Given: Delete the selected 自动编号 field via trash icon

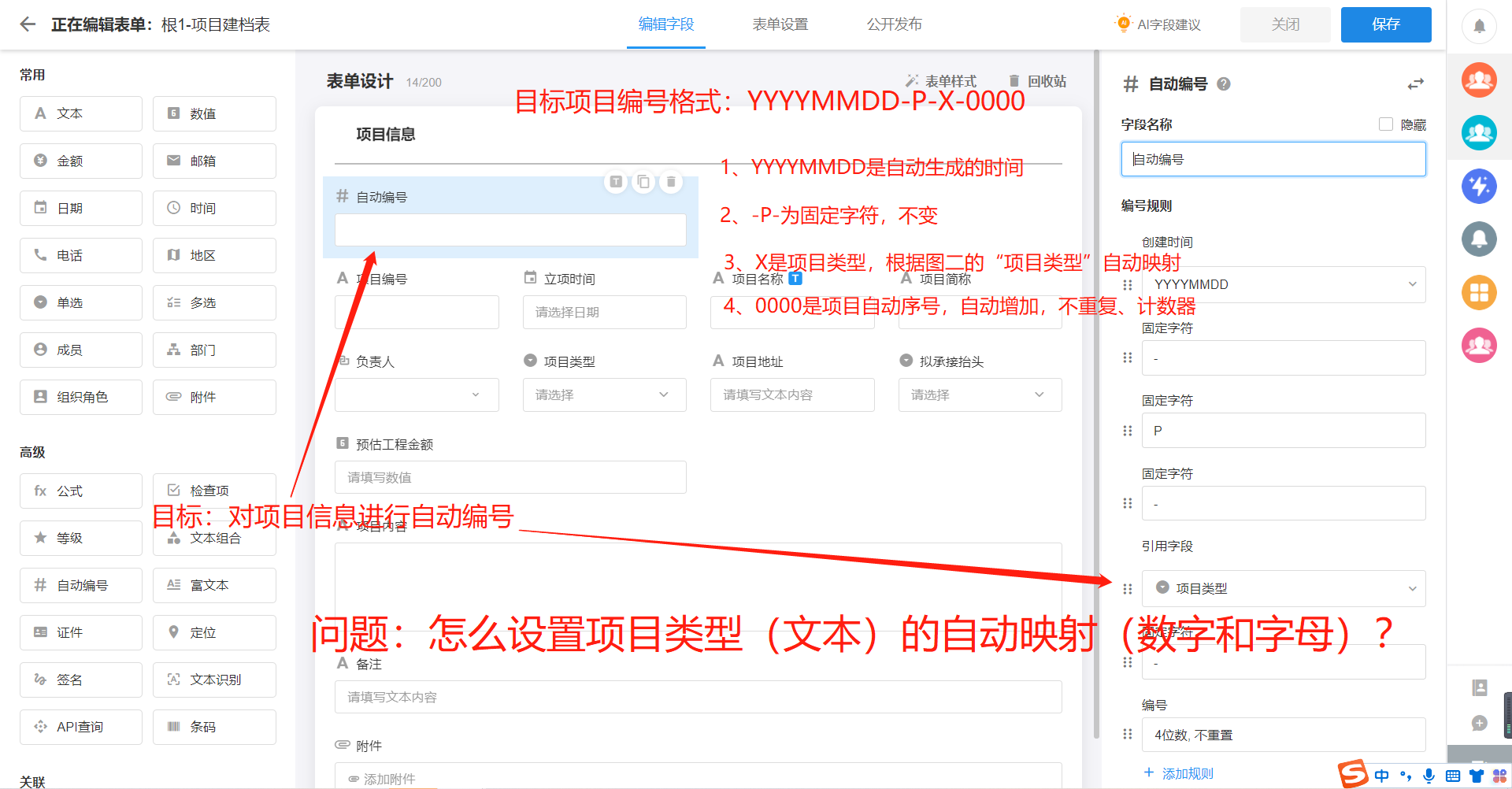Looking at the screenshot, I should coord(671,181).
